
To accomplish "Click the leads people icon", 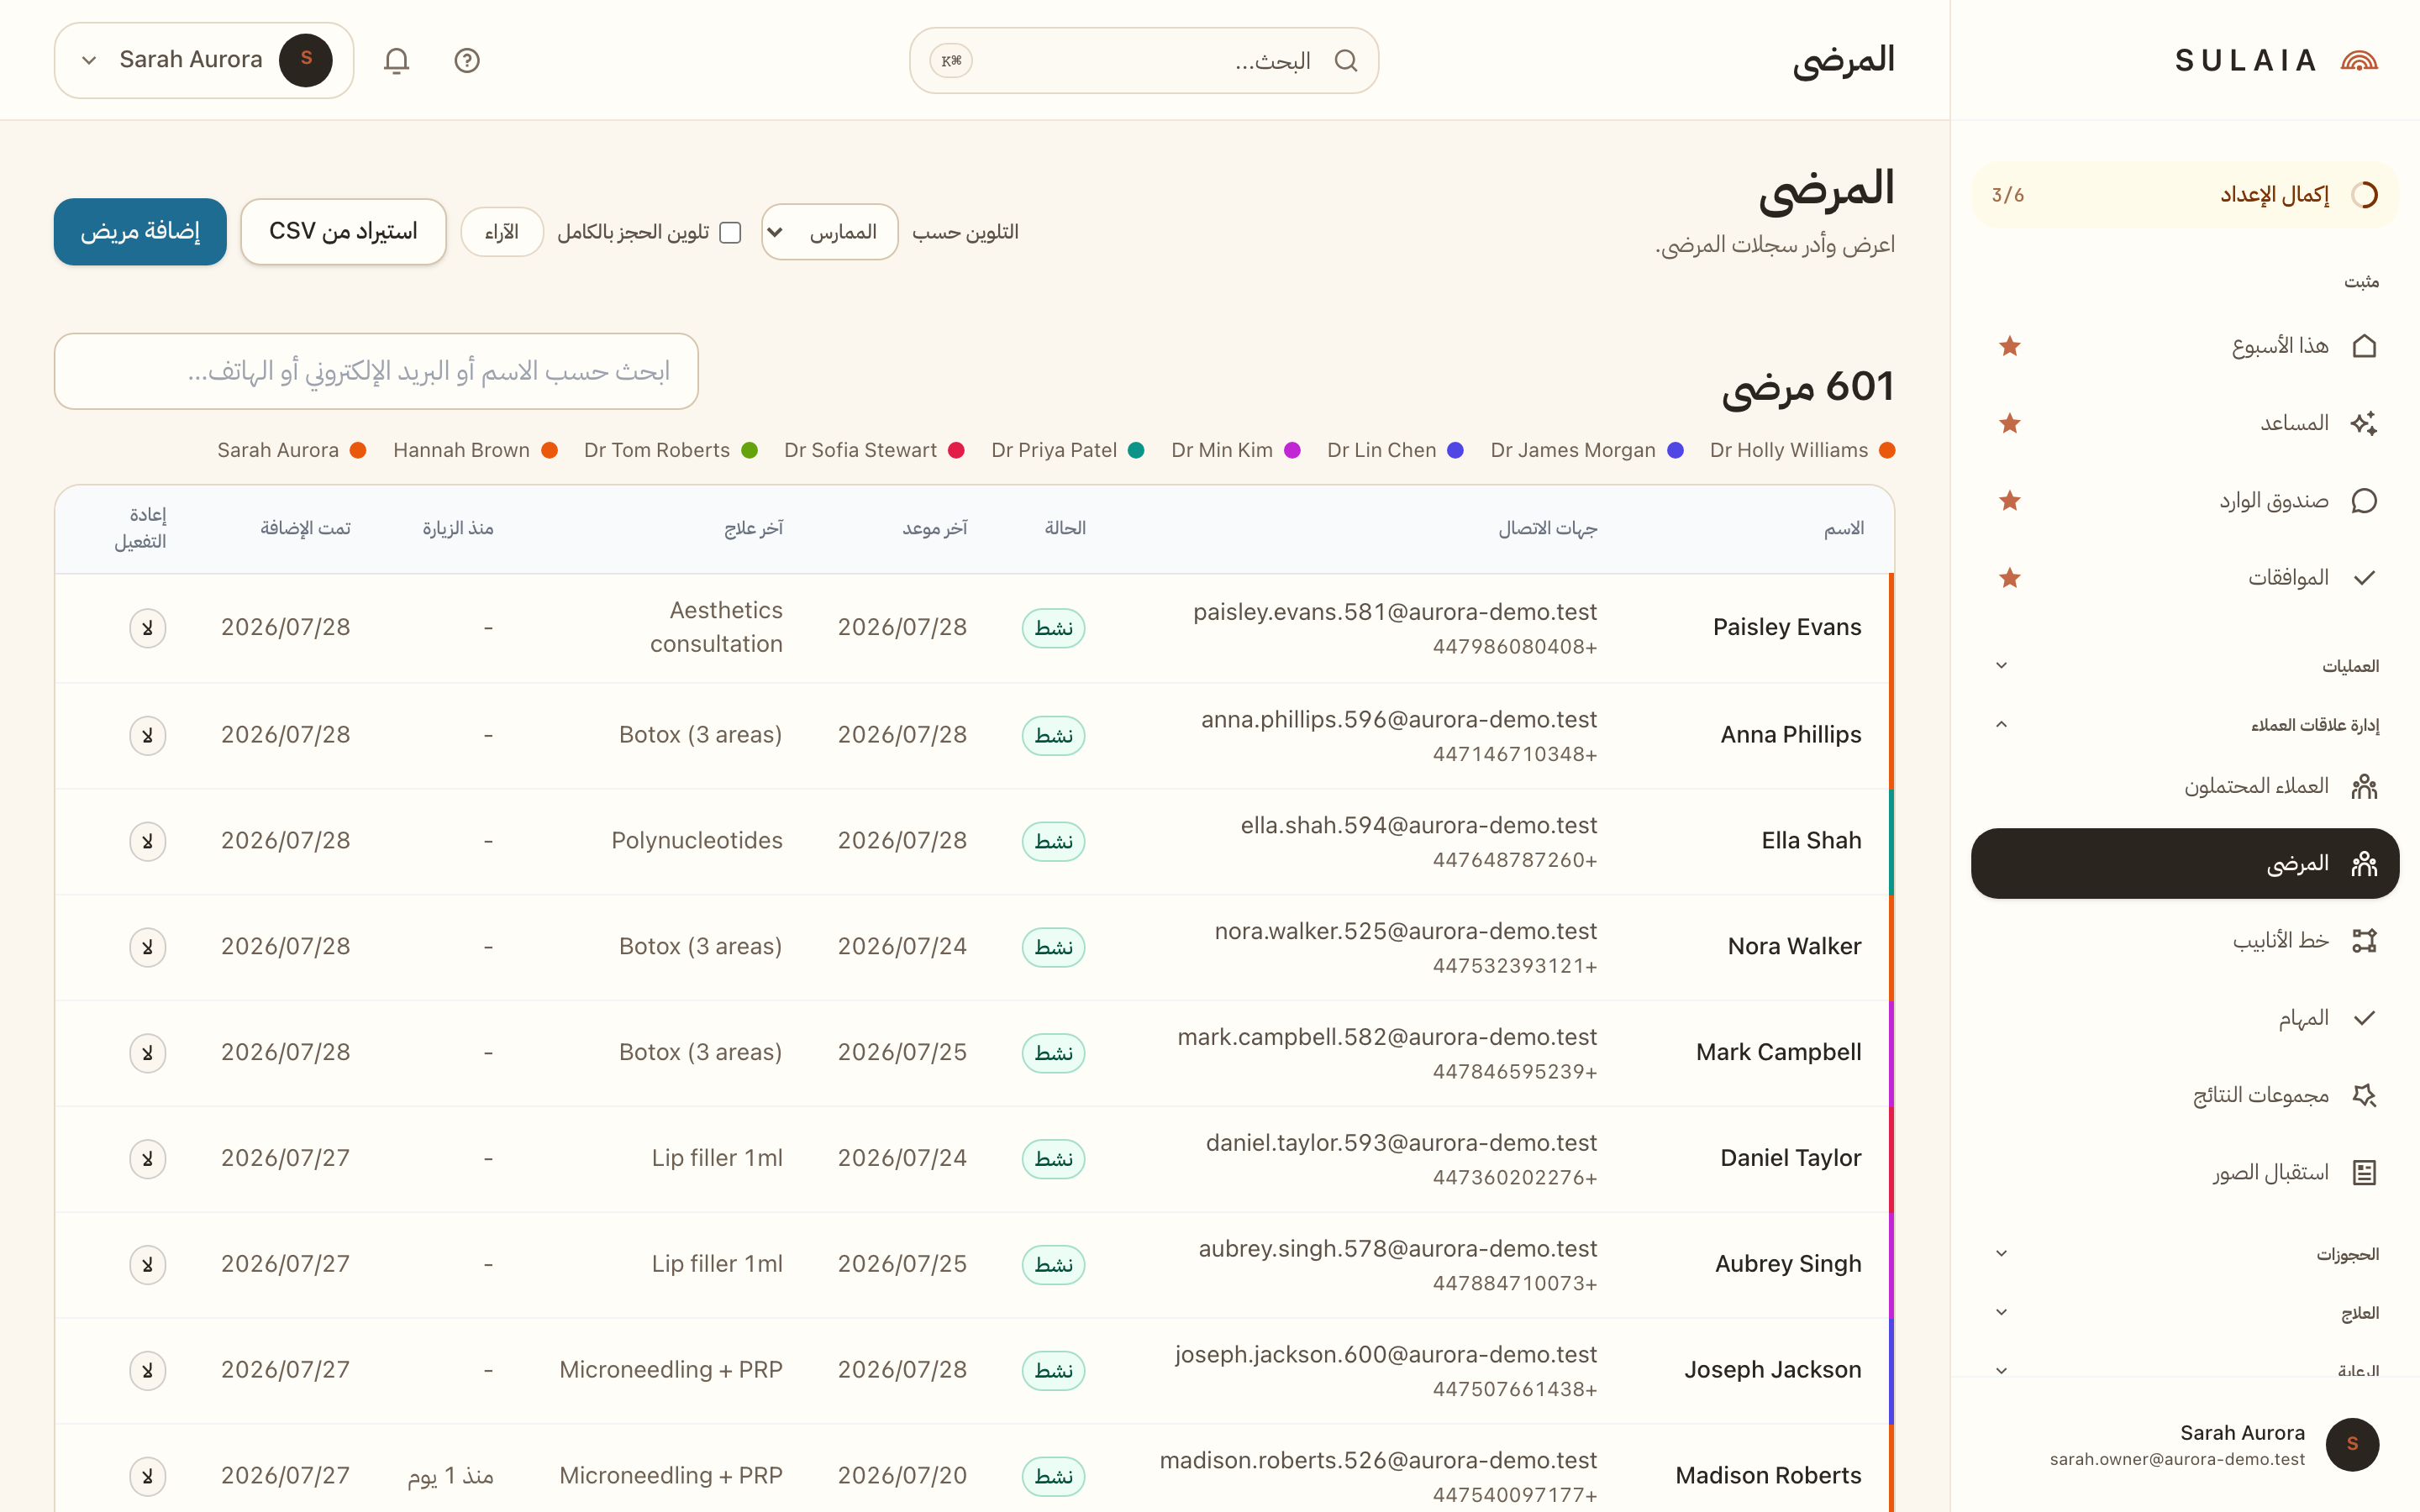I will pyautogui.click(x=2364, y=786).
